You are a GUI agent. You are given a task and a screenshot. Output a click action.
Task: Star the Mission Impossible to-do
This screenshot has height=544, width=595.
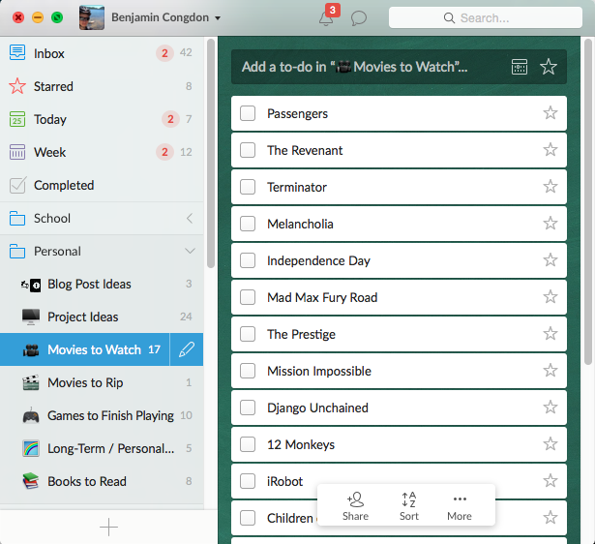tap(550, 371)
